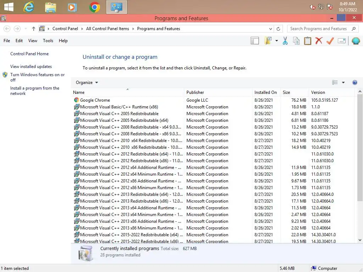Click the Rename toolbar icon

coord(342,41)
